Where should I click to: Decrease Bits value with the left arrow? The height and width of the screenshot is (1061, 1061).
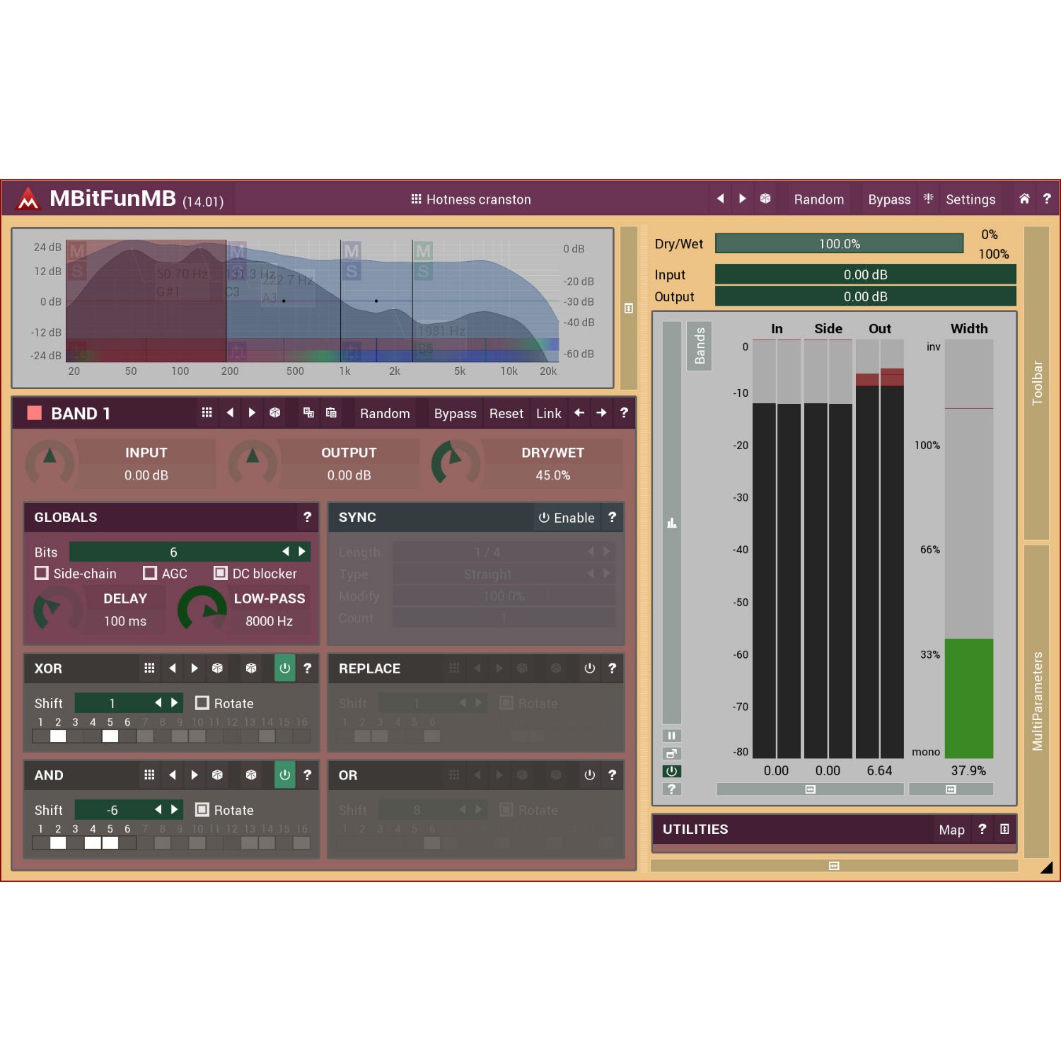(286, 551)
